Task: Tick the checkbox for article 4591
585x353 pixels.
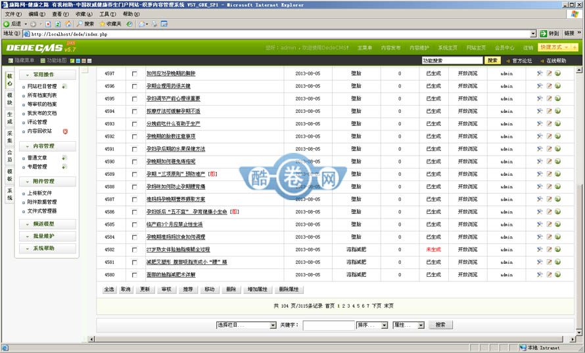Action: coord(134,150)
